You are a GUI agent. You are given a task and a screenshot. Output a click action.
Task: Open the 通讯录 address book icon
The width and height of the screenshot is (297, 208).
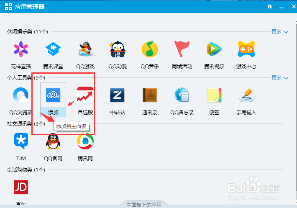pos(150,95)
